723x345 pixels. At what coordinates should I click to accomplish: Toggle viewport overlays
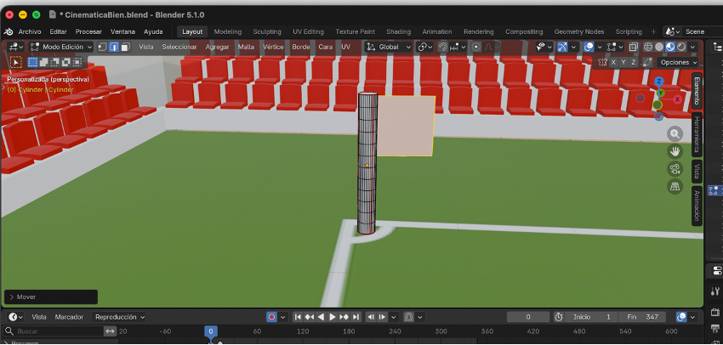point(589,47)
